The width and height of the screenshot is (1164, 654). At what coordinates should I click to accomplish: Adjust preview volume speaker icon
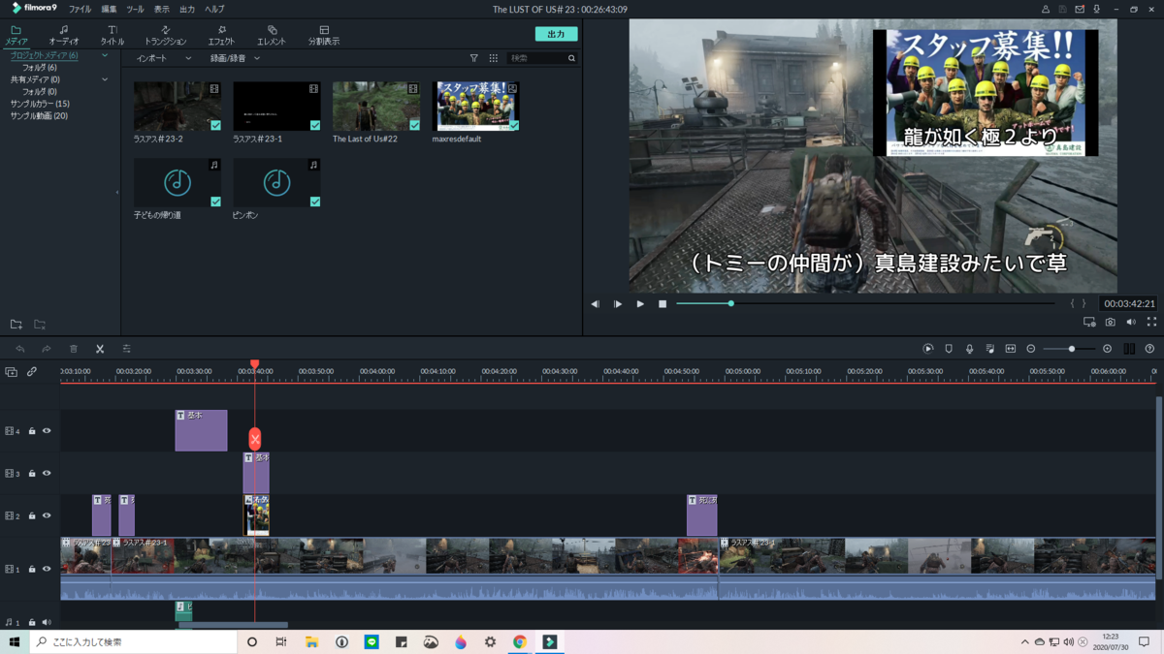[x=1131, y=322]
